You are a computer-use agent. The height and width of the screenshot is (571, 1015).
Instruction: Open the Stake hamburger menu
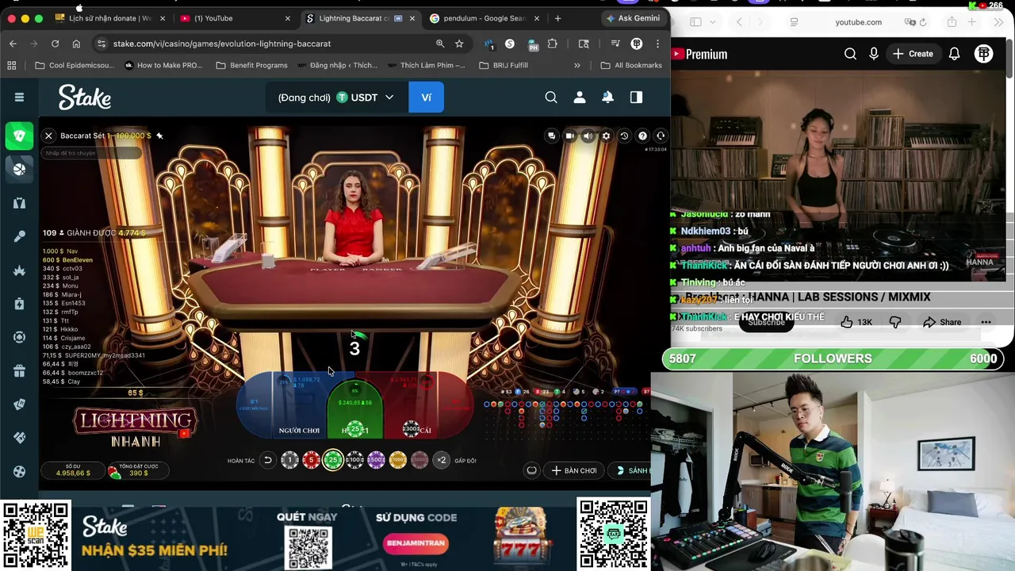pos(19,97)
